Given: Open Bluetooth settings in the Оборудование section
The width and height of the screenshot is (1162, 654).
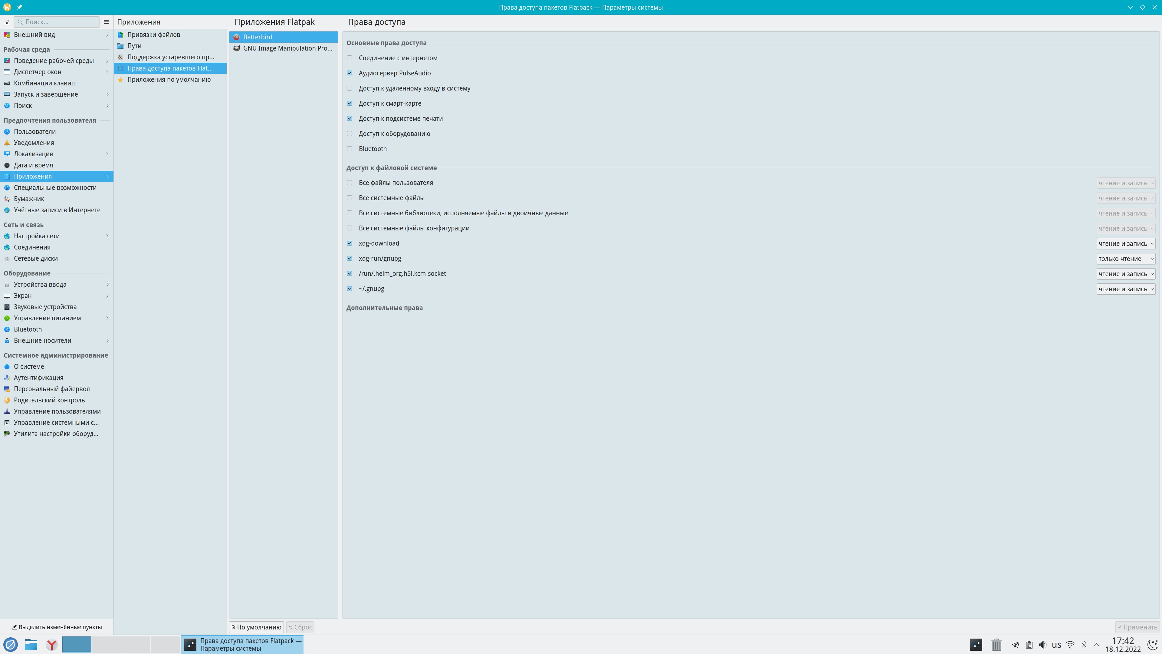Looking at the screenshot, I should pos(28,329).
